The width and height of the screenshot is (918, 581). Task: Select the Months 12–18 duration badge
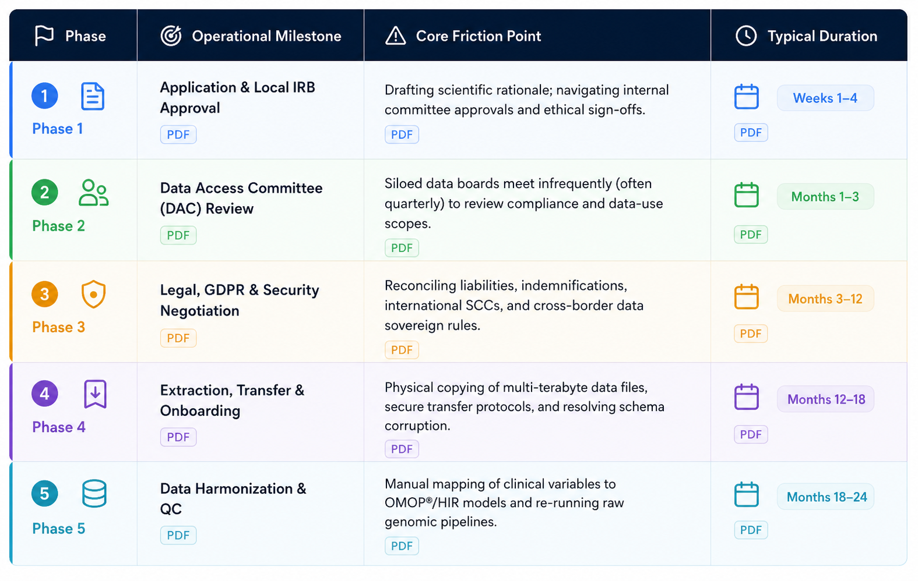point(825,399)
